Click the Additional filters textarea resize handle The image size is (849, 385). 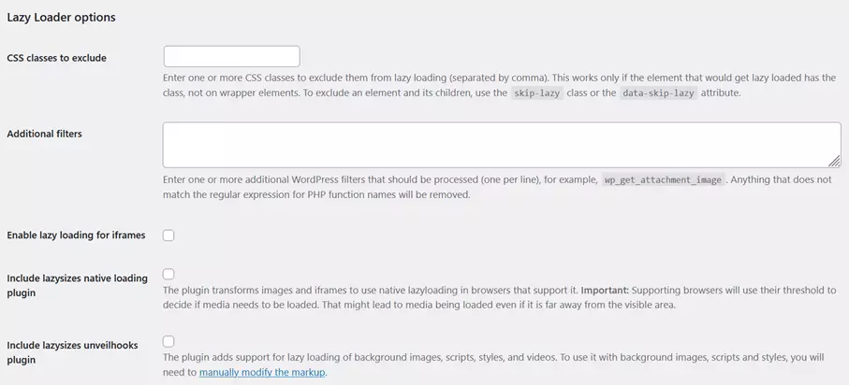[x=835, y=162]
